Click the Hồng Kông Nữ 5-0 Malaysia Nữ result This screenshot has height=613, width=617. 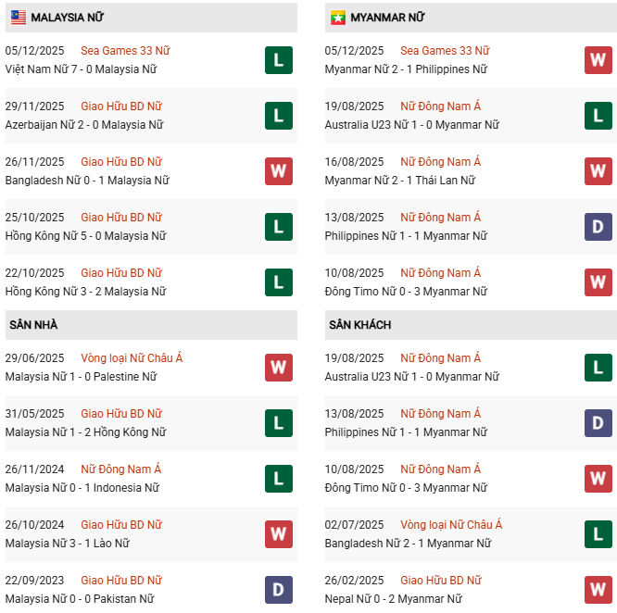pyautogui.click(x=85, y=236)
